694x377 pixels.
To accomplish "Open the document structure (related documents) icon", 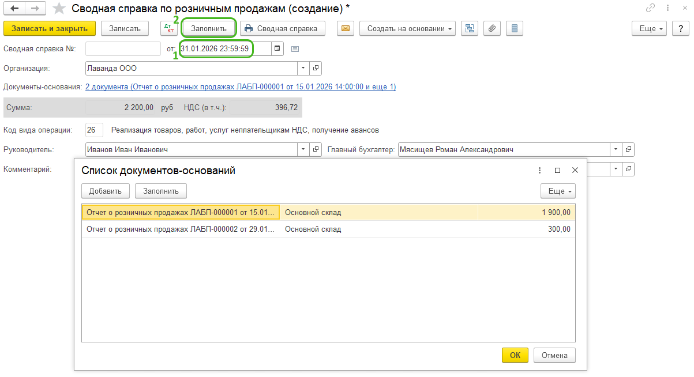I will 470,28.
